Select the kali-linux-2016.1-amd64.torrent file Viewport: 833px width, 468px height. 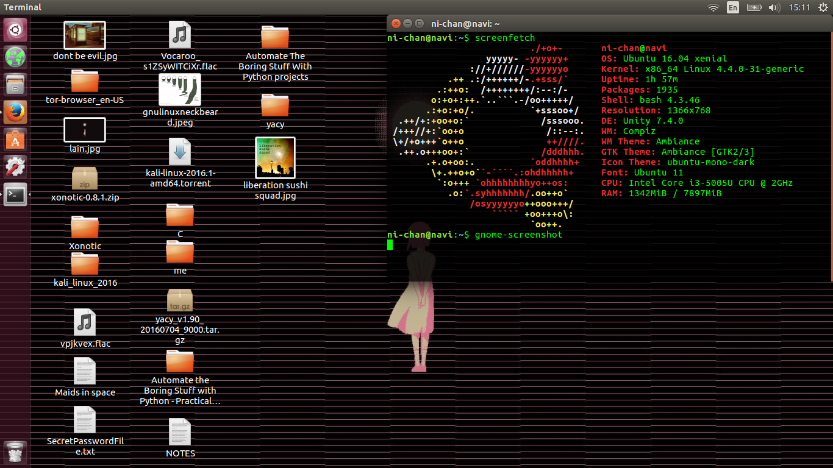click(180, 152)
